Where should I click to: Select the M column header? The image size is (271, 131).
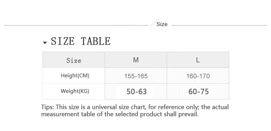136,60
